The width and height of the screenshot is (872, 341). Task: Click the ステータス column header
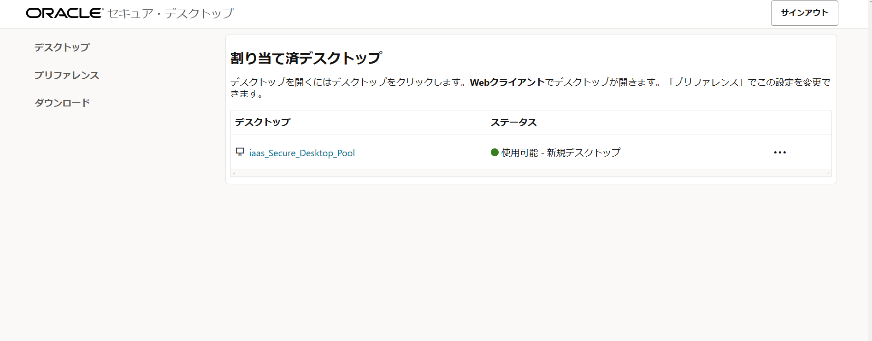click(513, 123)
